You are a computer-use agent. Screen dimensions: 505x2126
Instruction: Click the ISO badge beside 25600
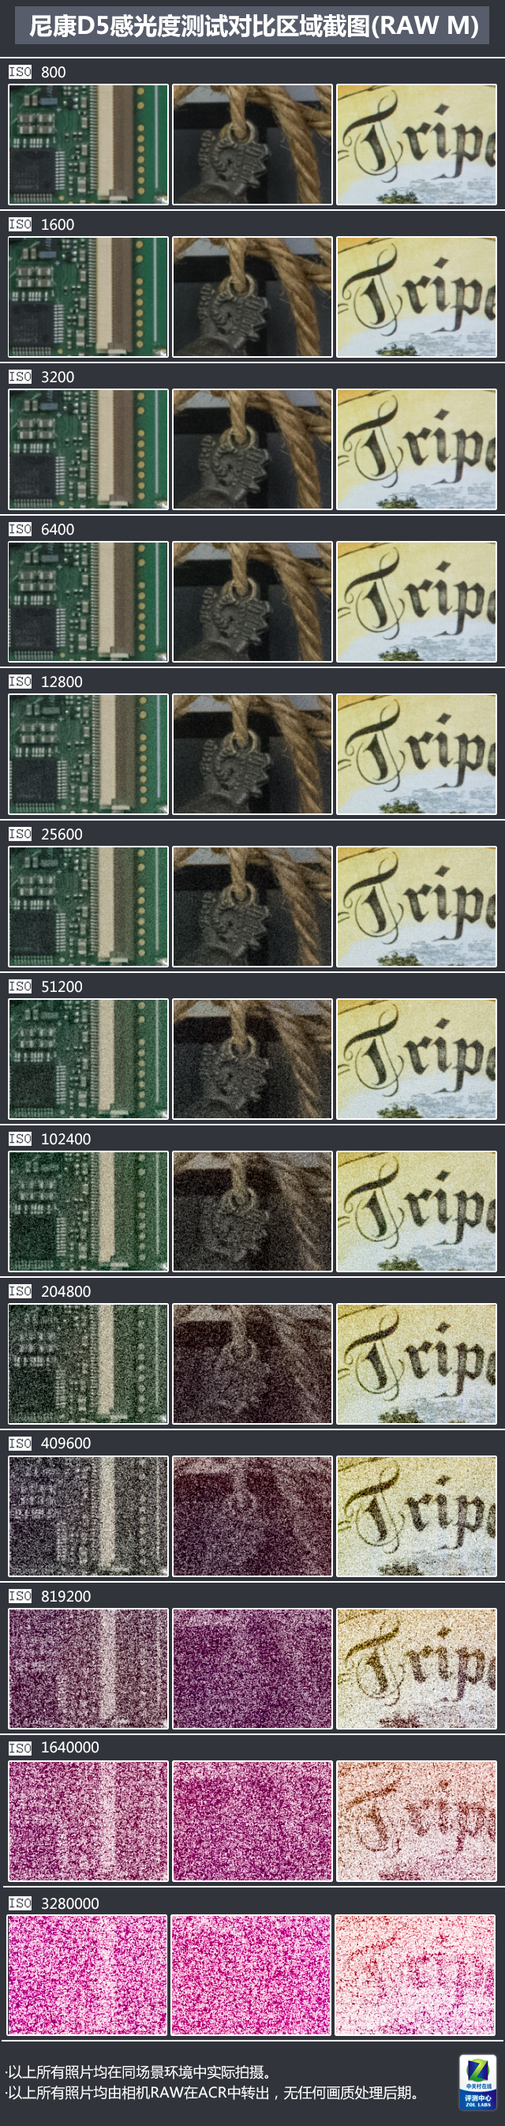click(x=20, y=833)
